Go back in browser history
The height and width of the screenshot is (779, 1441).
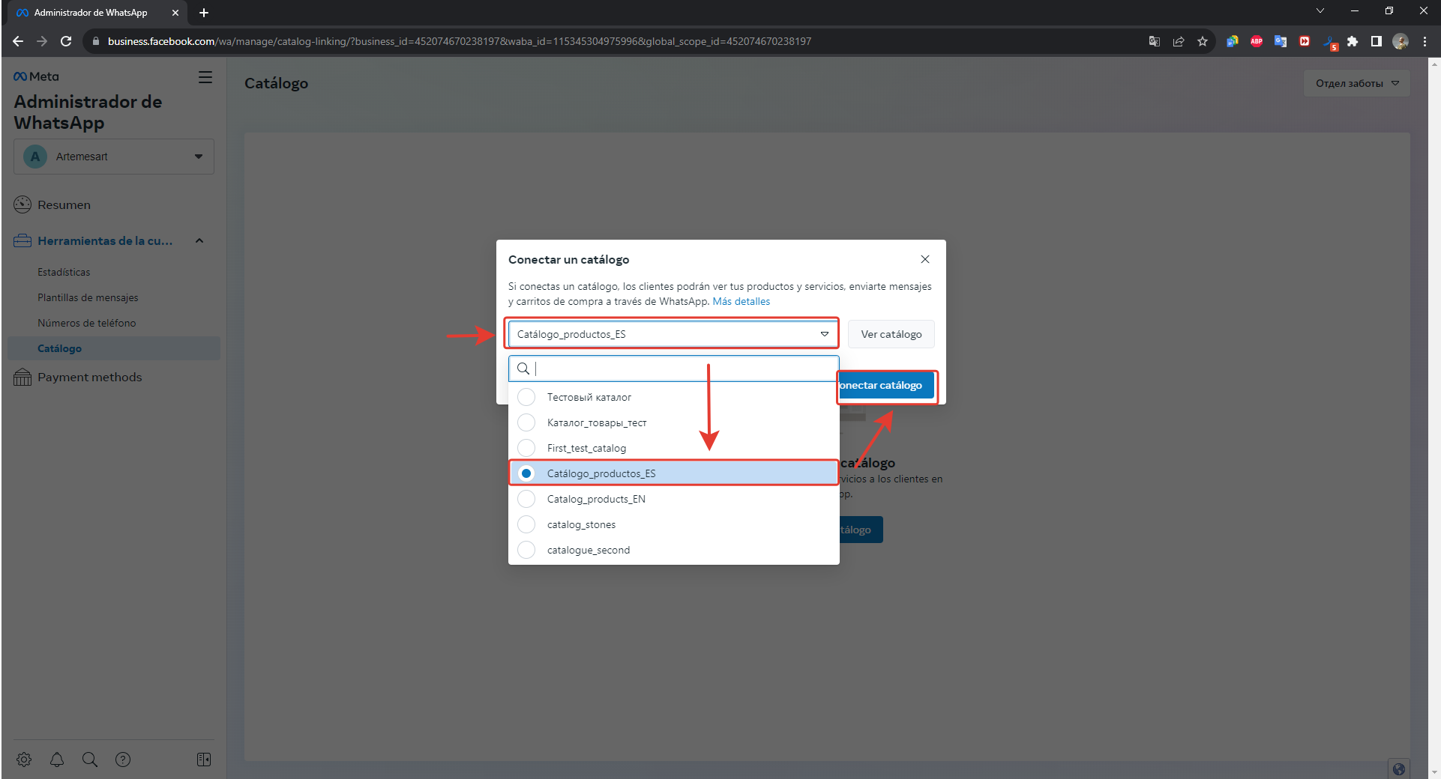[x=18, y=41]
